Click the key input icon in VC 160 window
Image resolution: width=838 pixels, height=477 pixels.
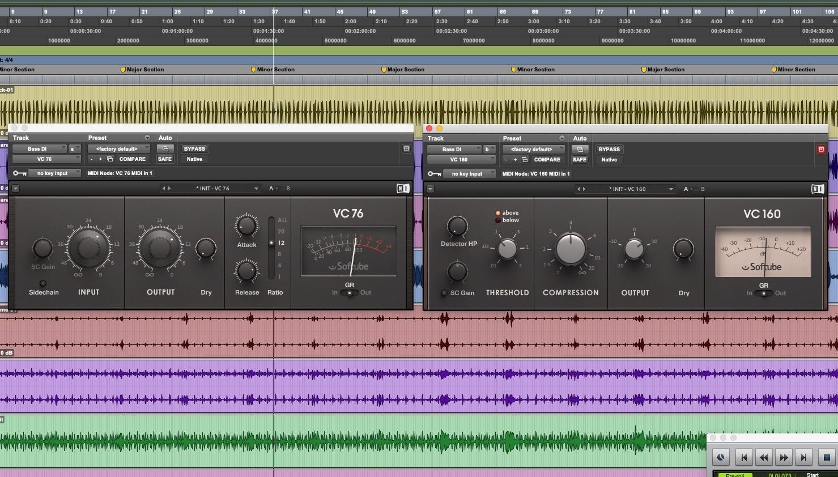434,174
